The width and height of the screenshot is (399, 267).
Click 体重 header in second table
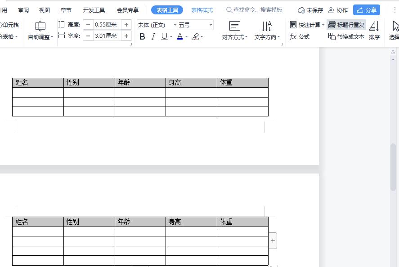[x=226, y=222]
